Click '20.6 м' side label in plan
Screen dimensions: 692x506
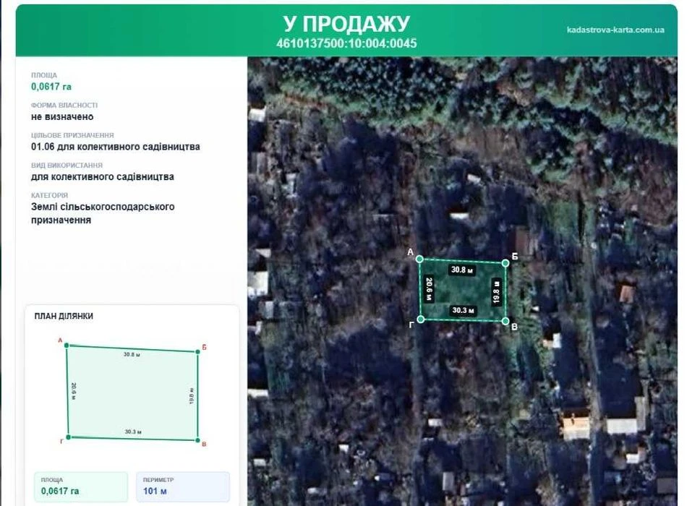74,391
